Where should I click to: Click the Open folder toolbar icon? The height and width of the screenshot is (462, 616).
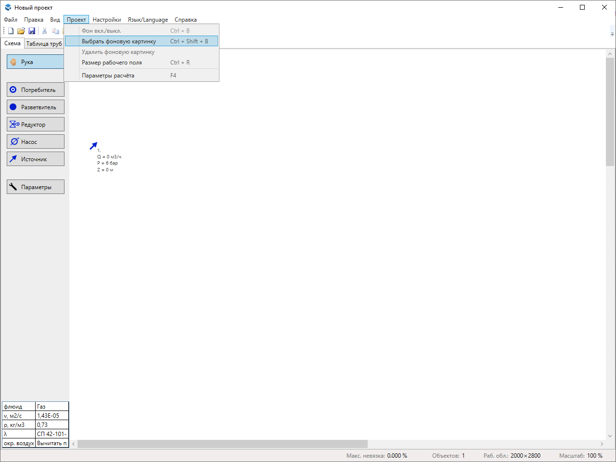point(21,31)
